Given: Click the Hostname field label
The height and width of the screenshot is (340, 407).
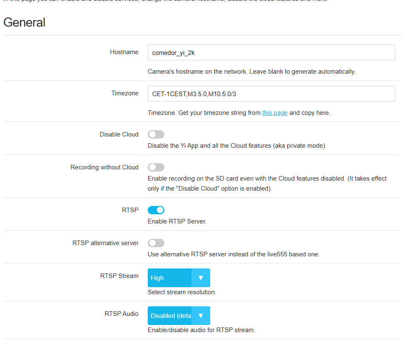Looking at the screenshot, I should point(124,52).
